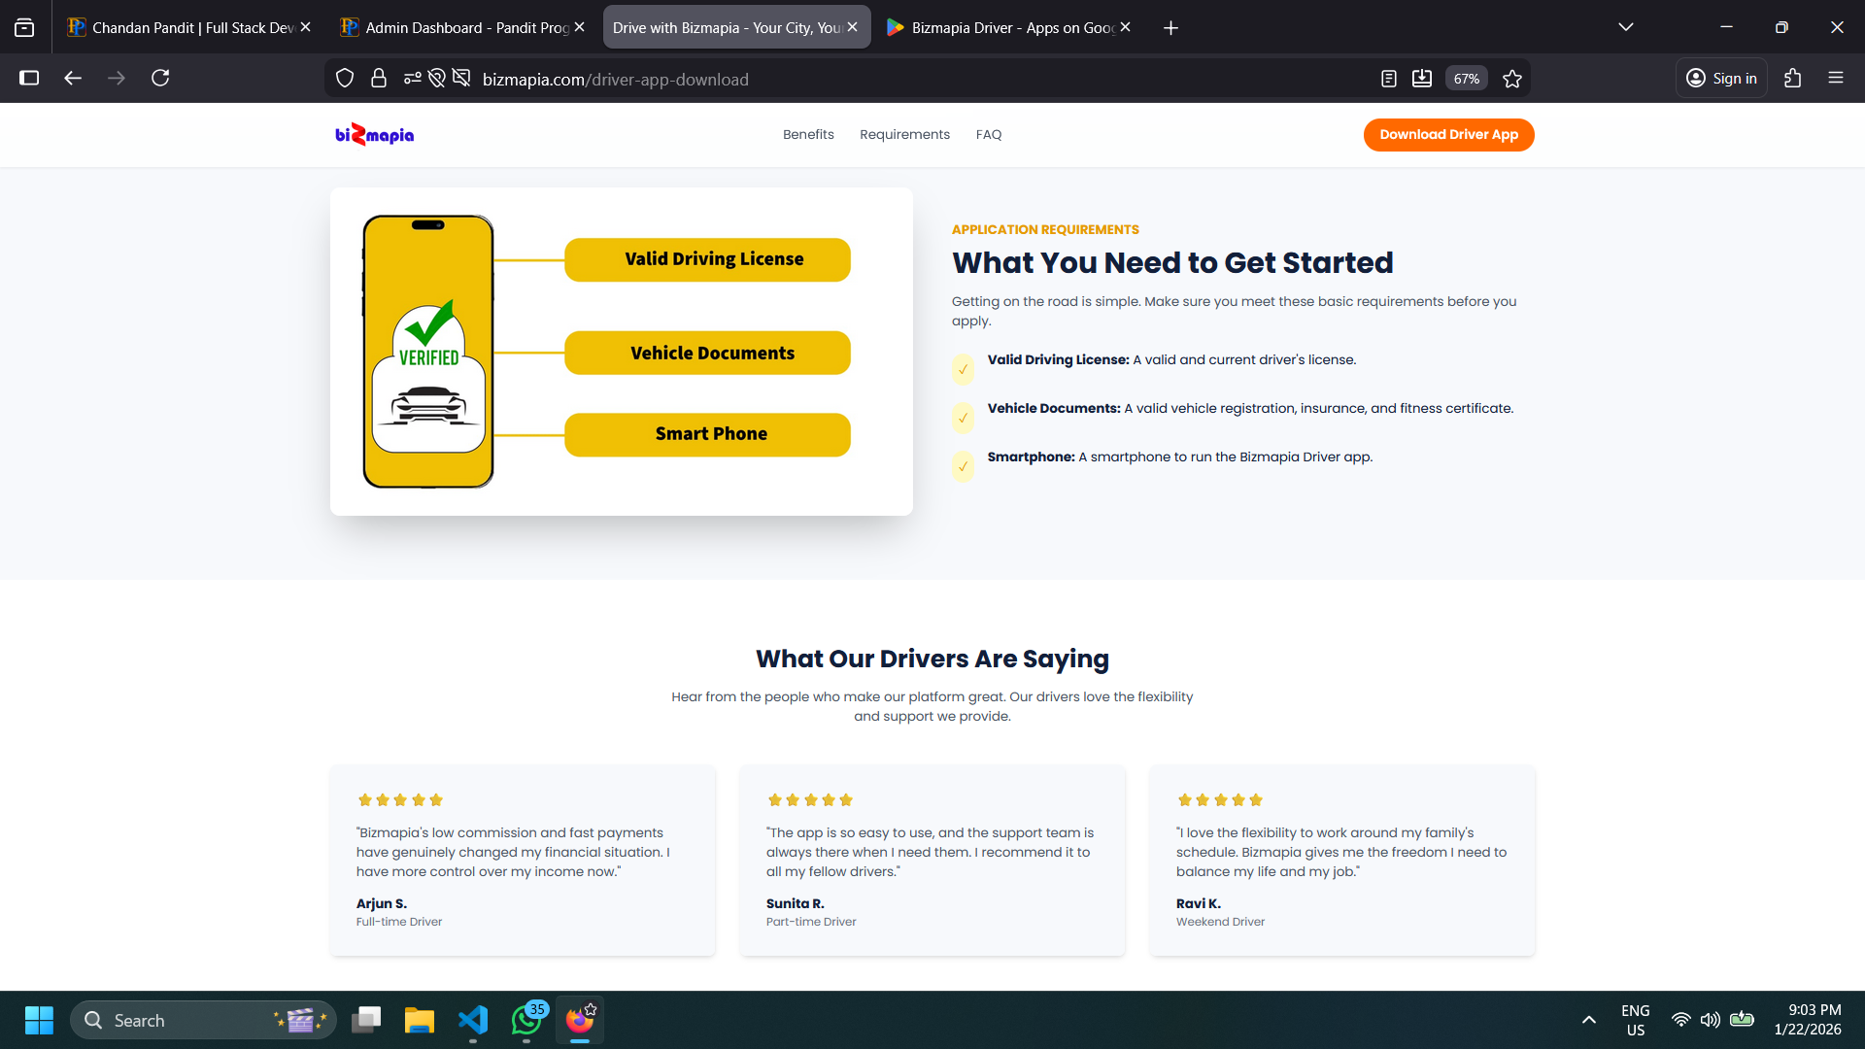This screenshot has height=1049, width=1865.
Task: Click the 67% zoom level indicator
Action: (1466, 78)
